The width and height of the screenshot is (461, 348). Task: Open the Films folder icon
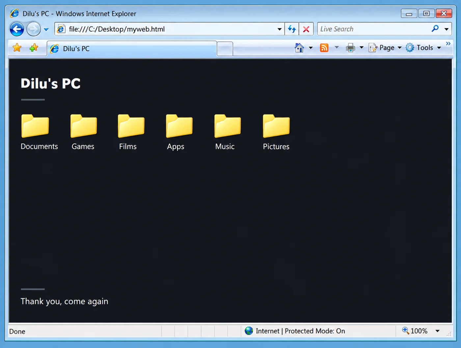(x=131, y=126)
